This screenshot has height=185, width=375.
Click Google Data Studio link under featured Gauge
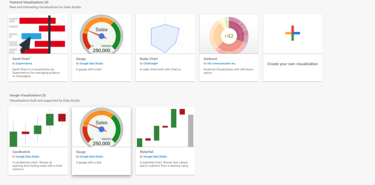coord(91,63)
